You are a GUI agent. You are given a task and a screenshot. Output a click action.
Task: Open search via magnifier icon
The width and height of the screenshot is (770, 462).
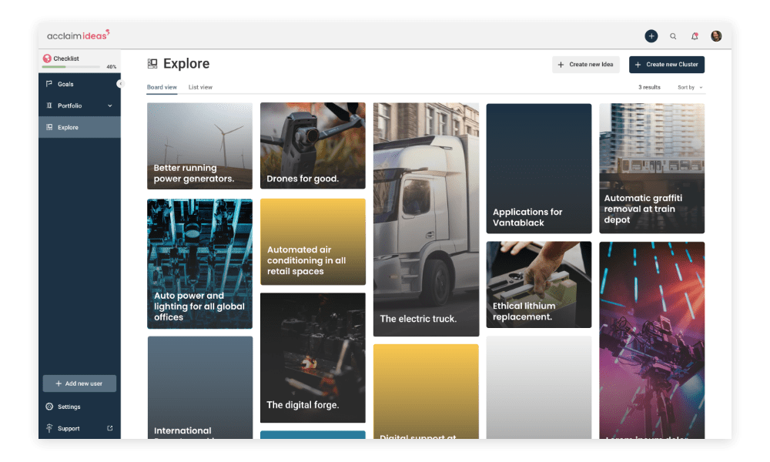point(673,36)
